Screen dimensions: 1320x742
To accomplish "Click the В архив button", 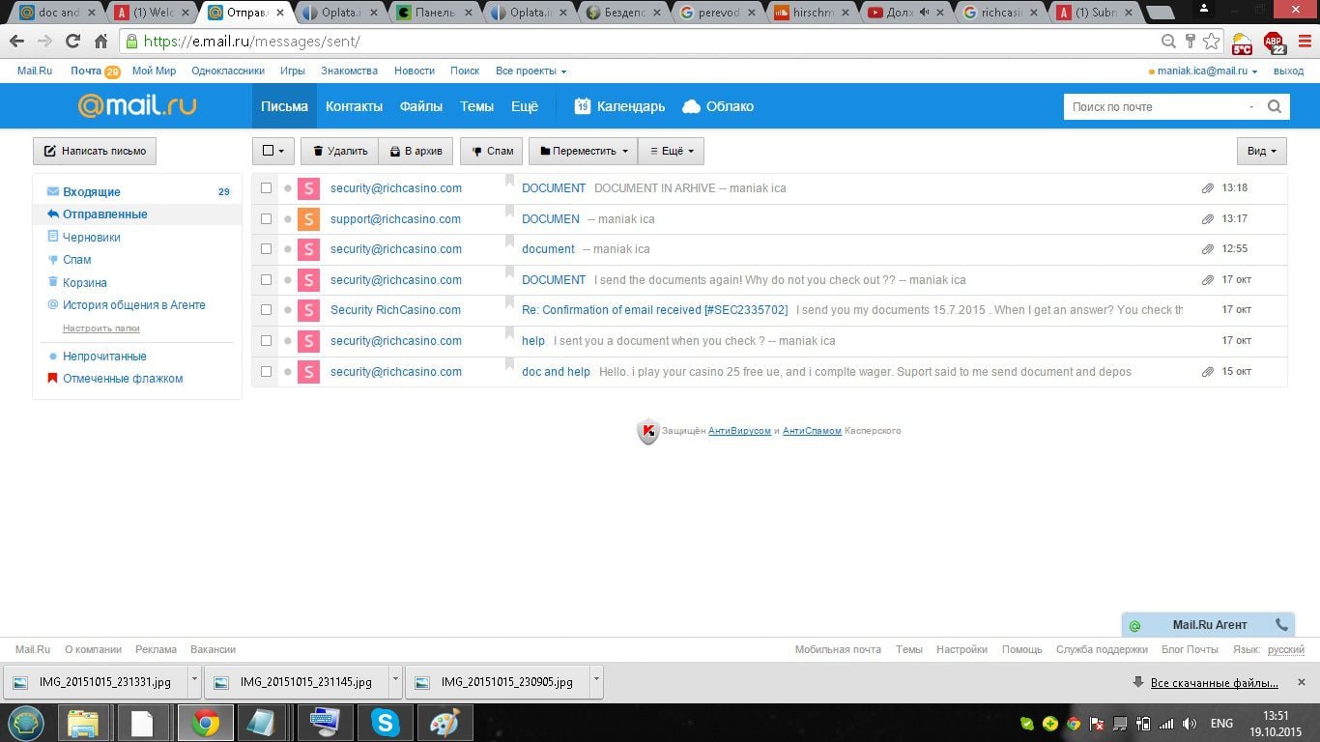I will tap(416, 151).
